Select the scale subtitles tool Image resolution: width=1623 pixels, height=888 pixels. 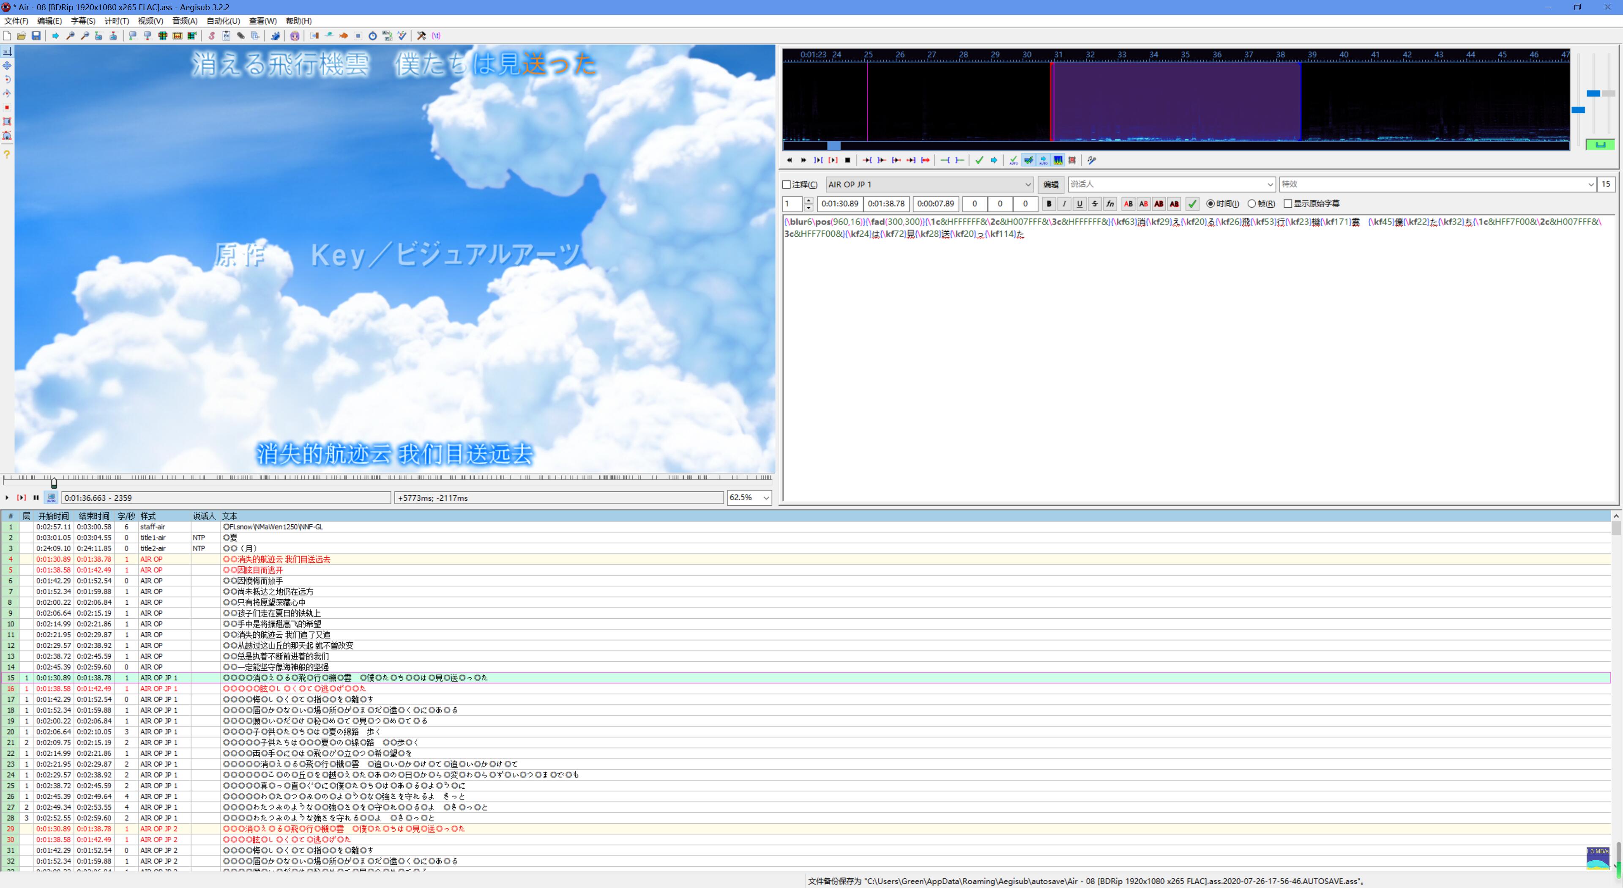point(7,107)
